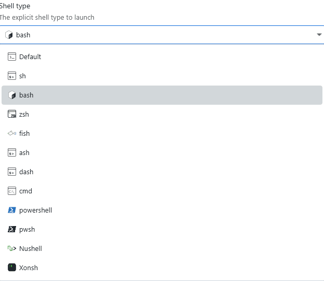
Task: Click the sh shell icon
Action: coord(12,76)
